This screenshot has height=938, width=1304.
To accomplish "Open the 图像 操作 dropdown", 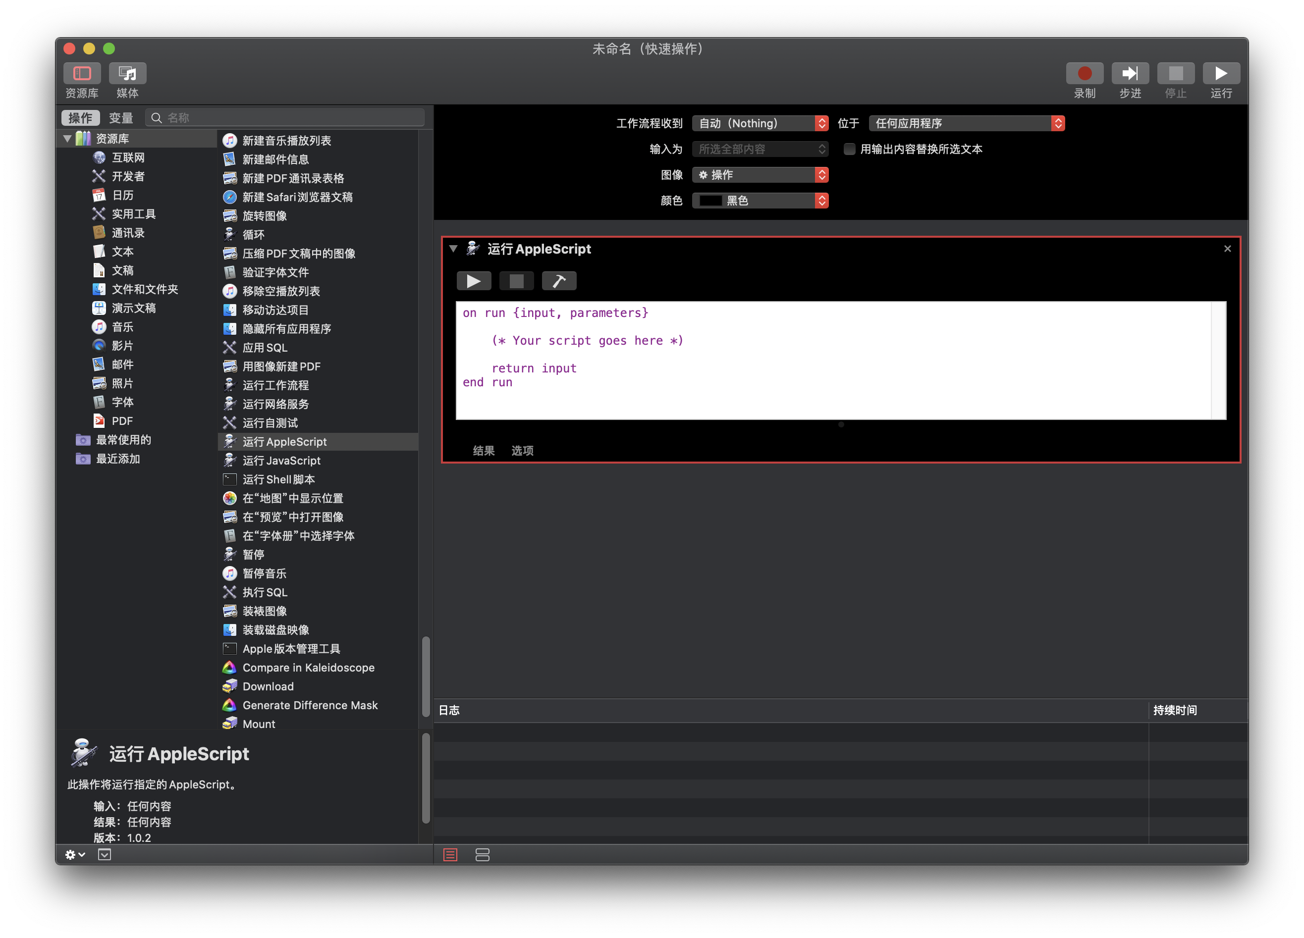I will click(x=760, y=175).
